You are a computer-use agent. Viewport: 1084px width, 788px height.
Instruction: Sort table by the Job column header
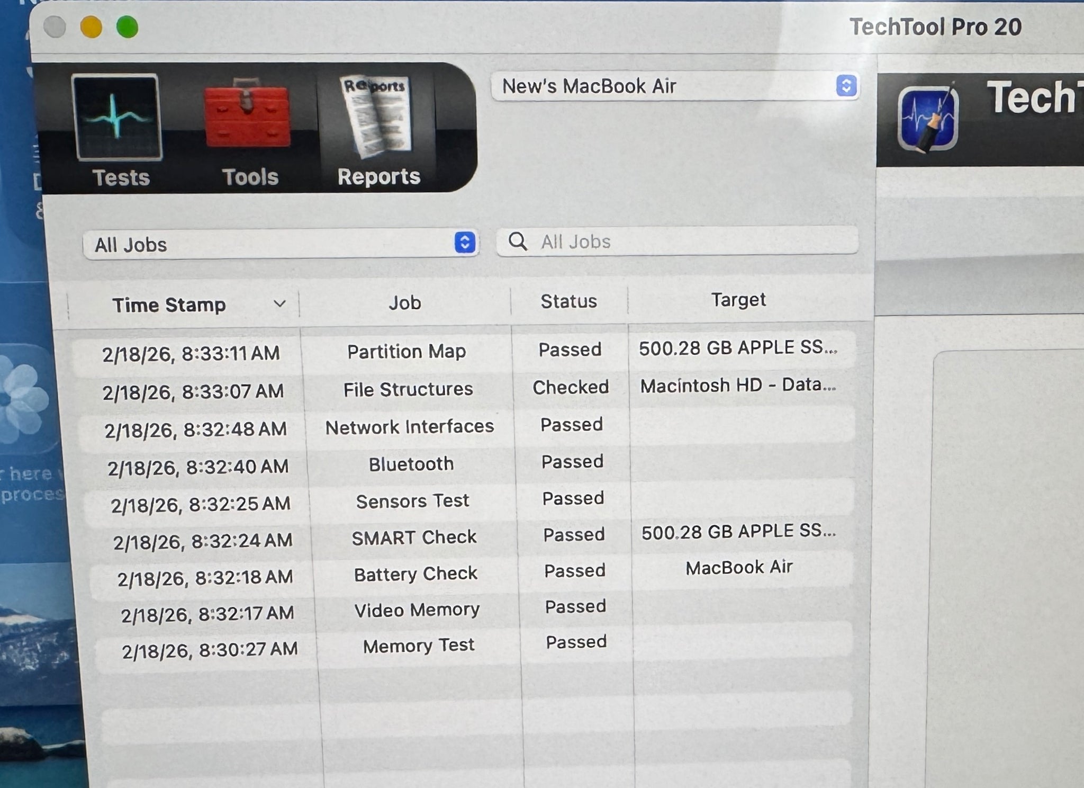click(405, 303)
